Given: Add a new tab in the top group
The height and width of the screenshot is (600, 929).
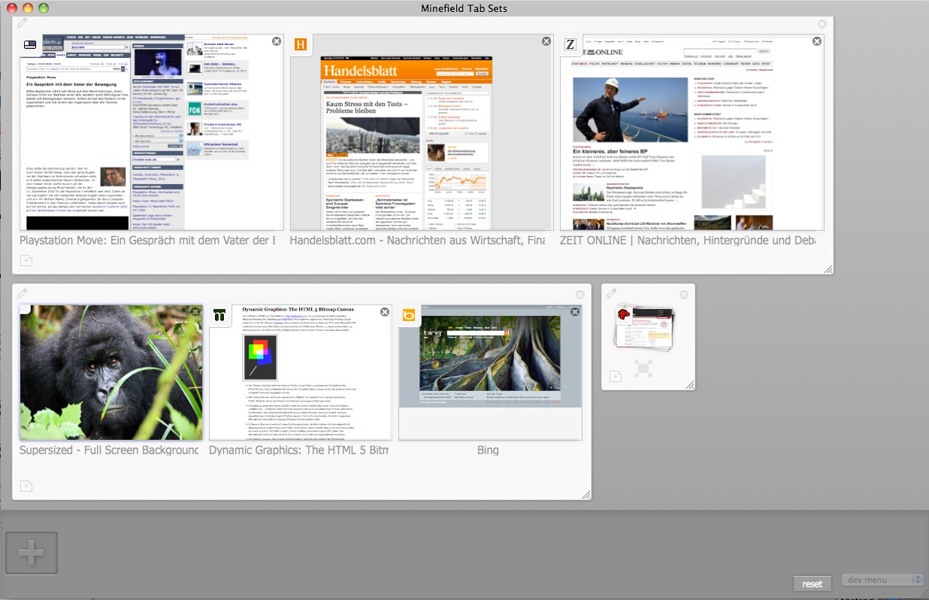Looking at the screenshot, I should 26,261.
